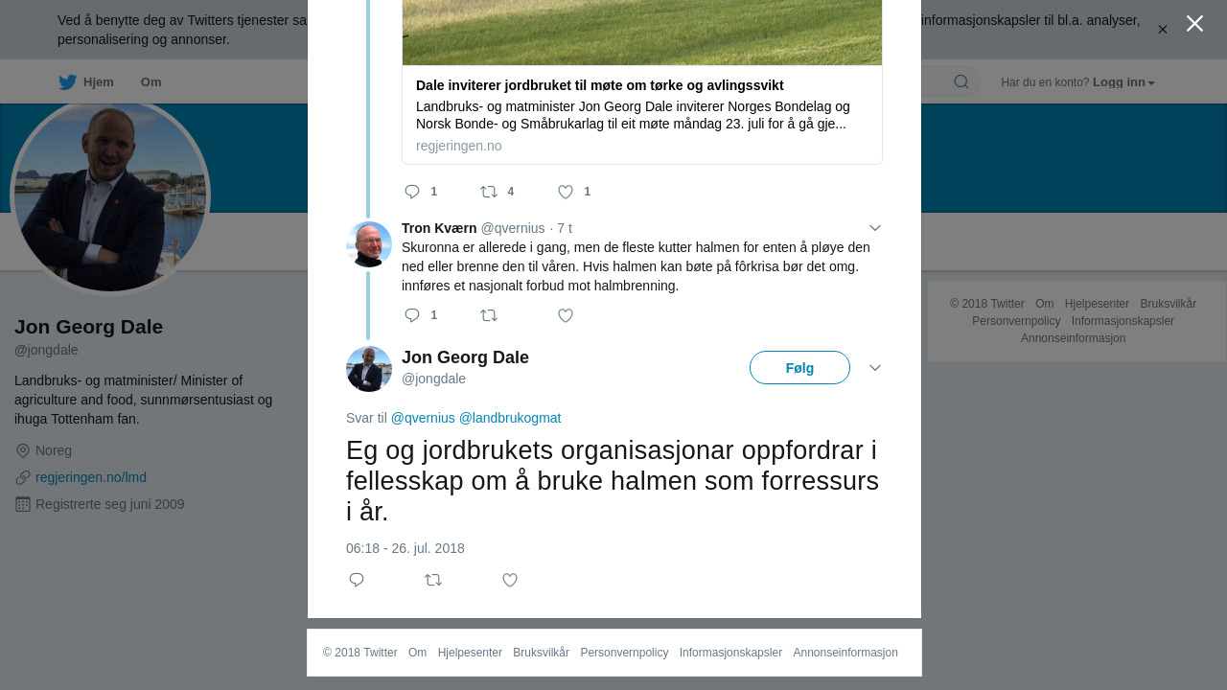Reply to Tron Kværn's tweet
The width and height of the screenshot is (1227, 690).
(x=412, y=315)
